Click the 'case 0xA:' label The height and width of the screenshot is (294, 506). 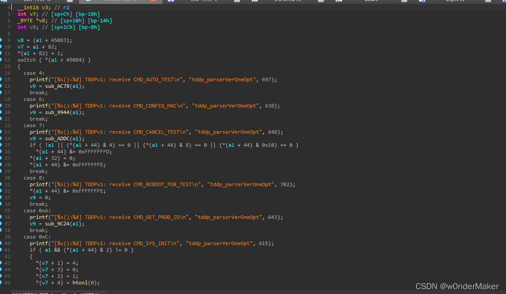tap(37, 211)
